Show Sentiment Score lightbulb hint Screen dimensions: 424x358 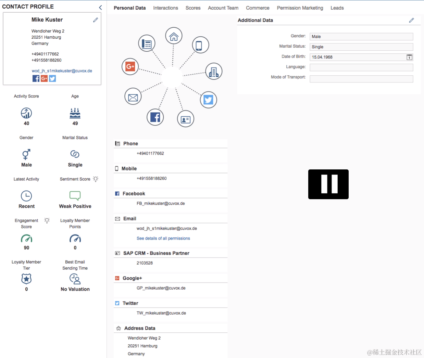pos(96,179)
